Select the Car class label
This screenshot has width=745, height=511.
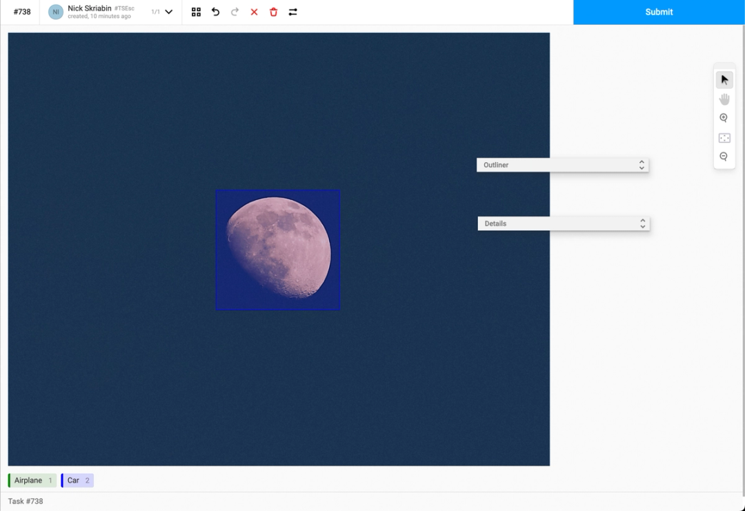(74, 480)
